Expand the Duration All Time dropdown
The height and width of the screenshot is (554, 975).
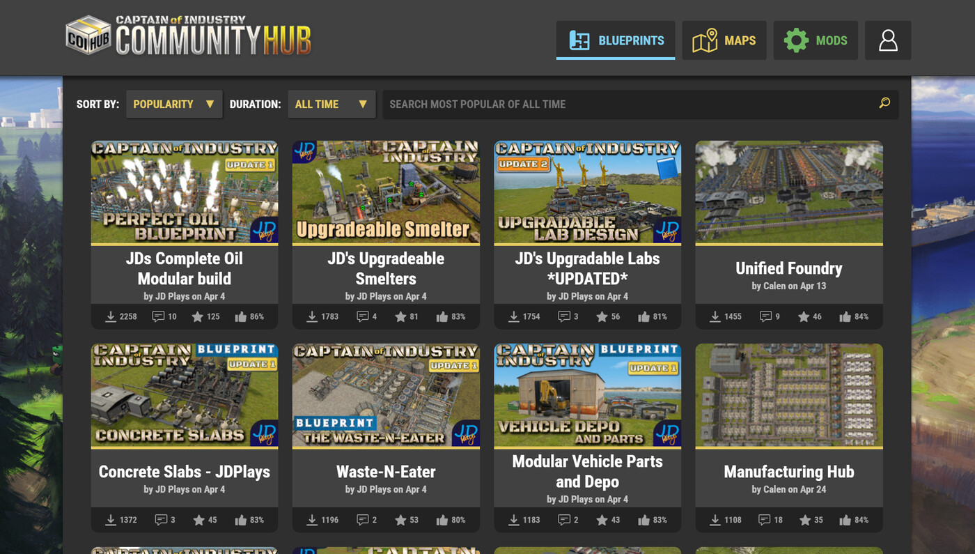[331, 104]
